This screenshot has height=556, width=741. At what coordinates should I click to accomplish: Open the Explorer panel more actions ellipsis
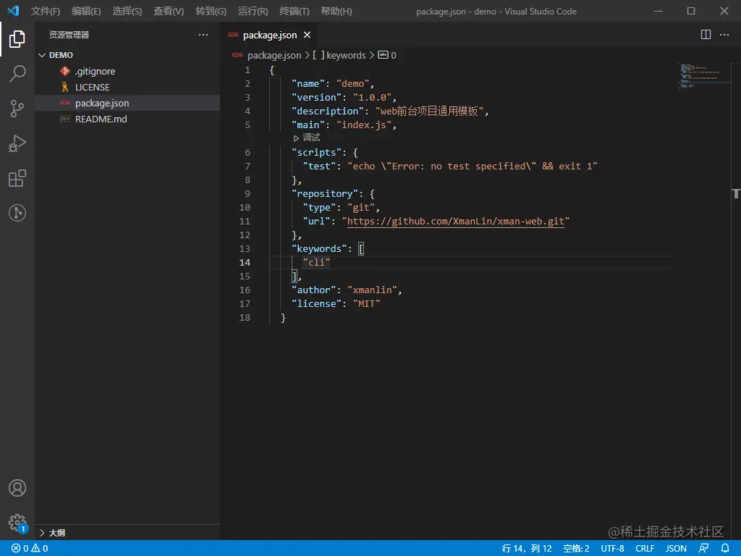203,35
